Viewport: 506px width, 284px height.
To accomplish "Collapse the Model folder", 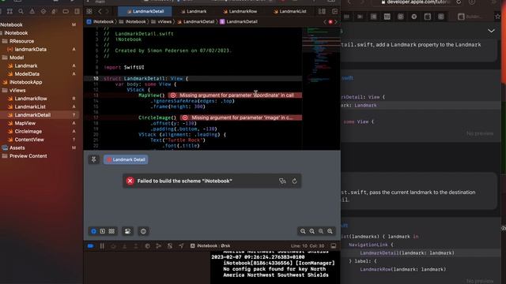I will coord(17,58).
